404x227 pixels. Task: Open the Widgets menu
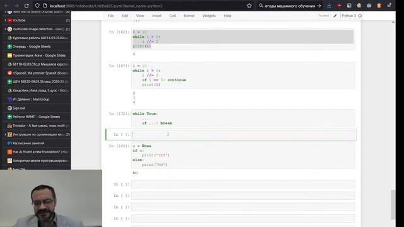coord(209,16)
